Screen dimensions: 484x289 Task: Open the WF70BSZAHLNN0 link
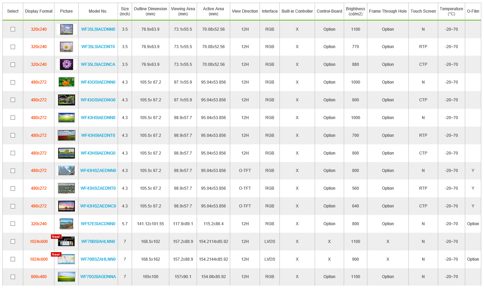[x=98, y=259]
